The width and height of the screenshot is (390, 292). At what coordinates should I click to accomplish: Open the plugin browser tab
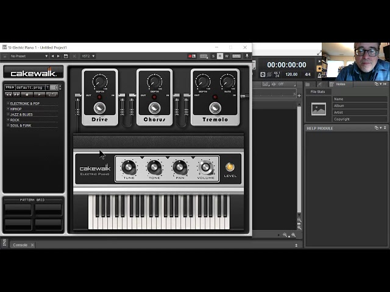coord(319,85)
